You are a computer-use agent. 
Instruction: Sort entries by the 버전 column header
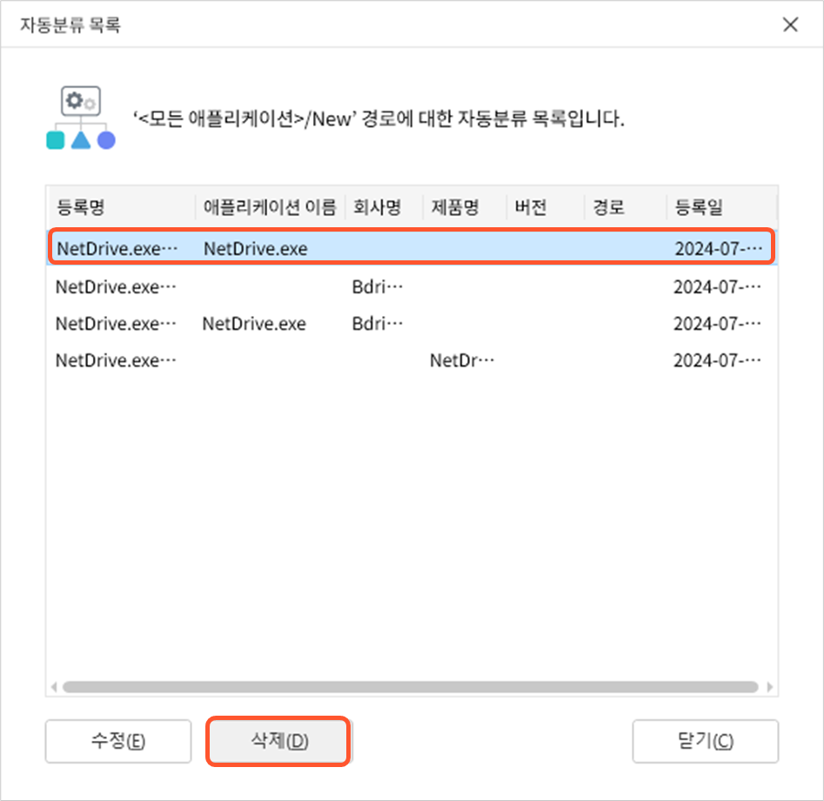pos(546,207)
